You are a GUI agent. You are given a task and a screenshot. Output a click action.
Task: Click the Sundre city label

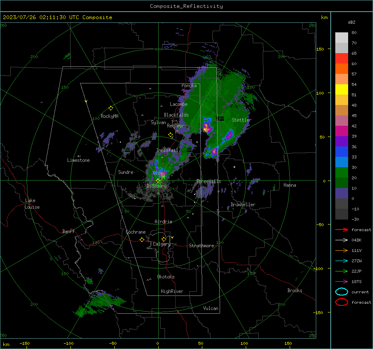126,172
